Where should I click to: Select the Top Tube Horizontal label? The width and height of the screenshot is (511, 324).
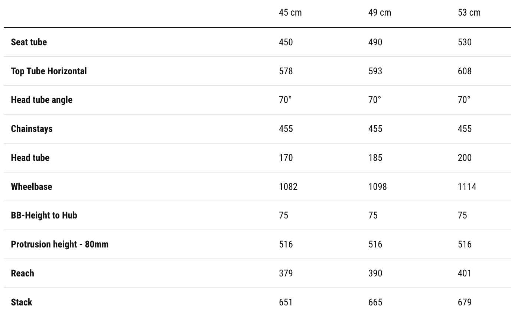pos(49,71)
